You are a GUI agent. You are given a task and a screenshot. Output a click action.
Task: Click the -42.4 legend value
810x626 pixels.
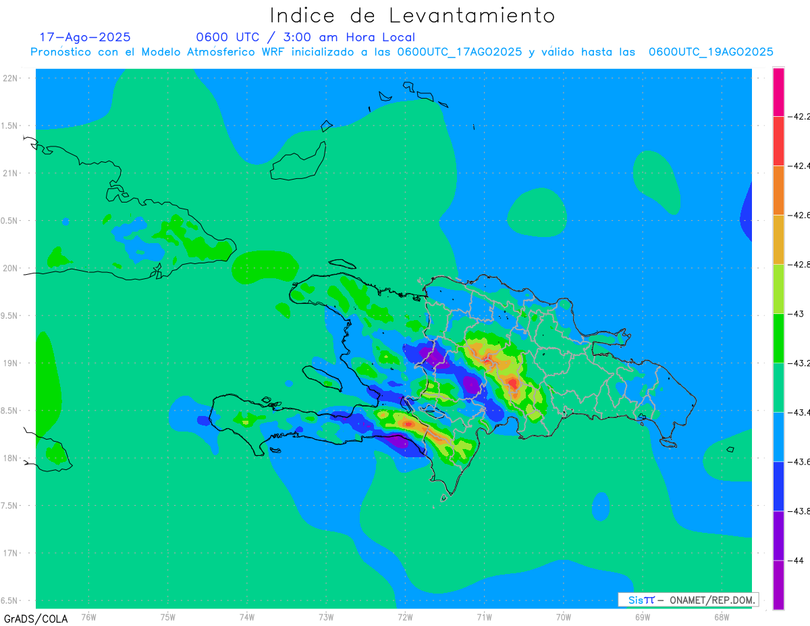coord(799,166)
